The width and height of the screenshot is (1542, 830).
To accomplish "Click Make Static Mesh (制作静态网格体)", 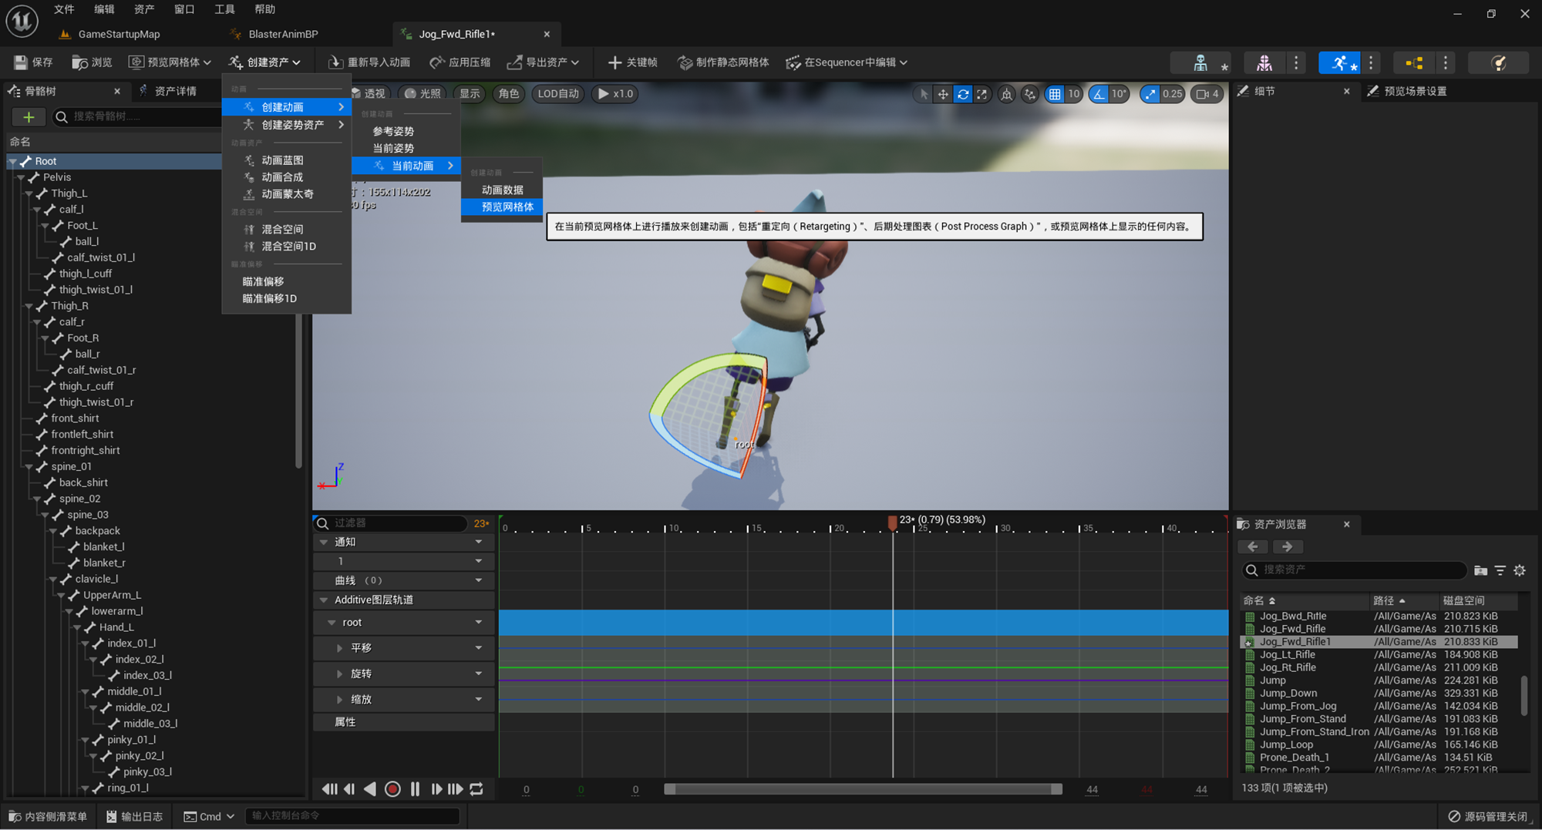I will (x=723, y=62).
